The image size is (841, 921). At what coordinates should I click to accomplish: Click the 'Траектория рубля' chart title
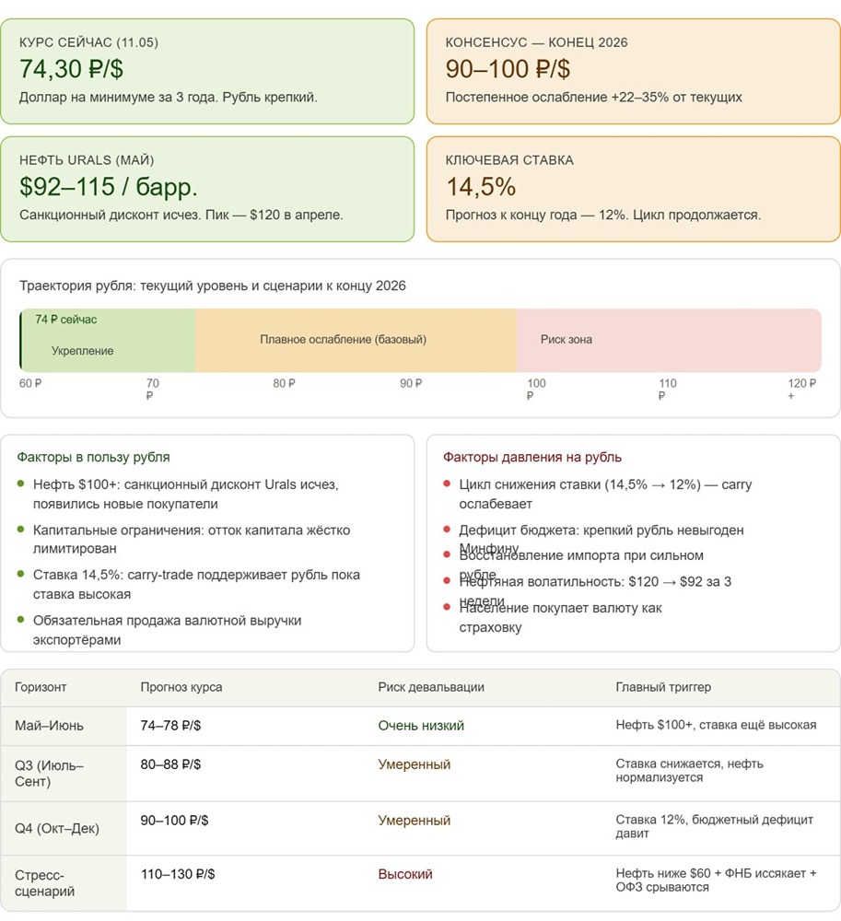213,286
